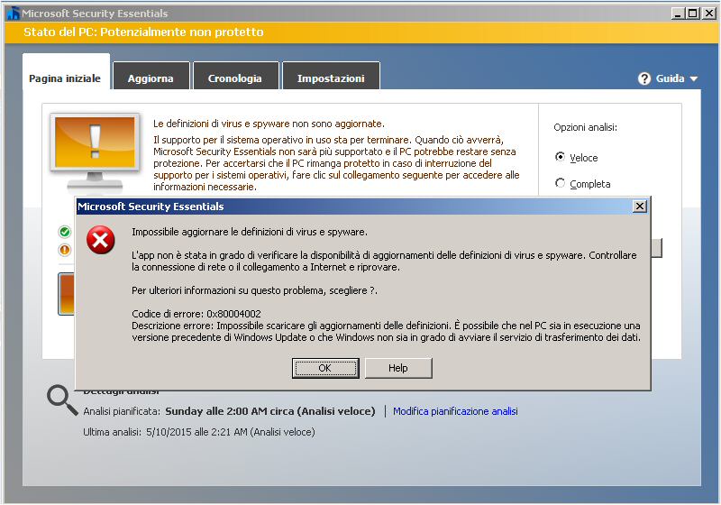Click the Guida question mark icon
Viewport: 721px width, 505px height.
point(644,78)
